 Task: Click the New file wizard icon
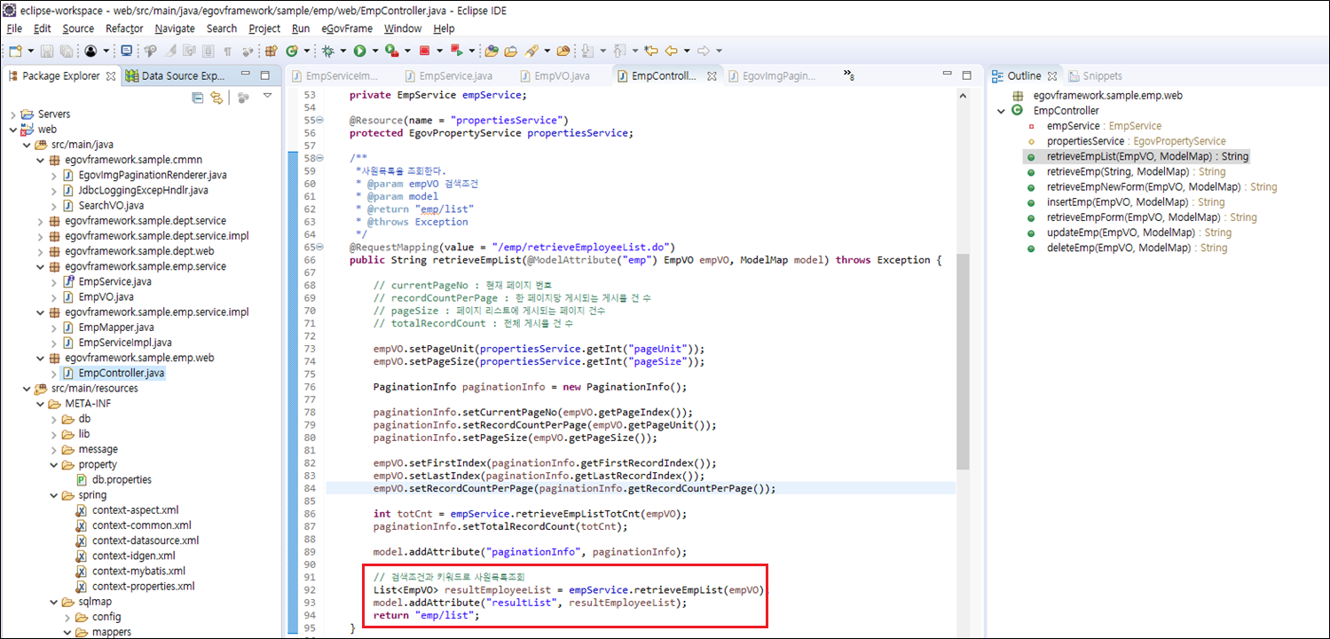click(x=15, y=51)
